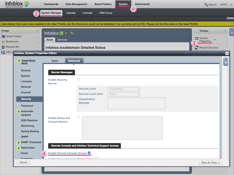The image size is (234, 175).
Task: Click the Notice and Consent Banner text area
Action: click(x=122, y=128)
